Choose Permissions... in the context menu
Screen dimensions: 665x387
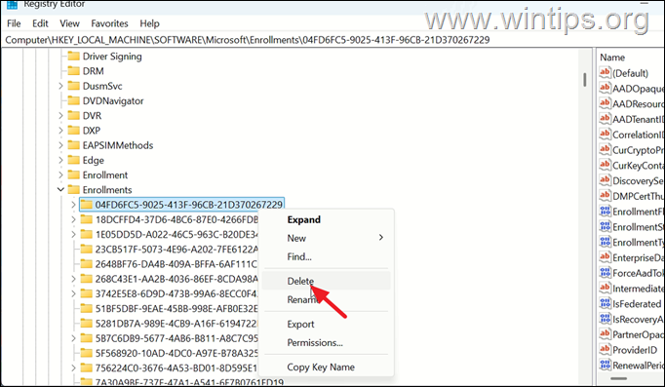coord(326,342)
